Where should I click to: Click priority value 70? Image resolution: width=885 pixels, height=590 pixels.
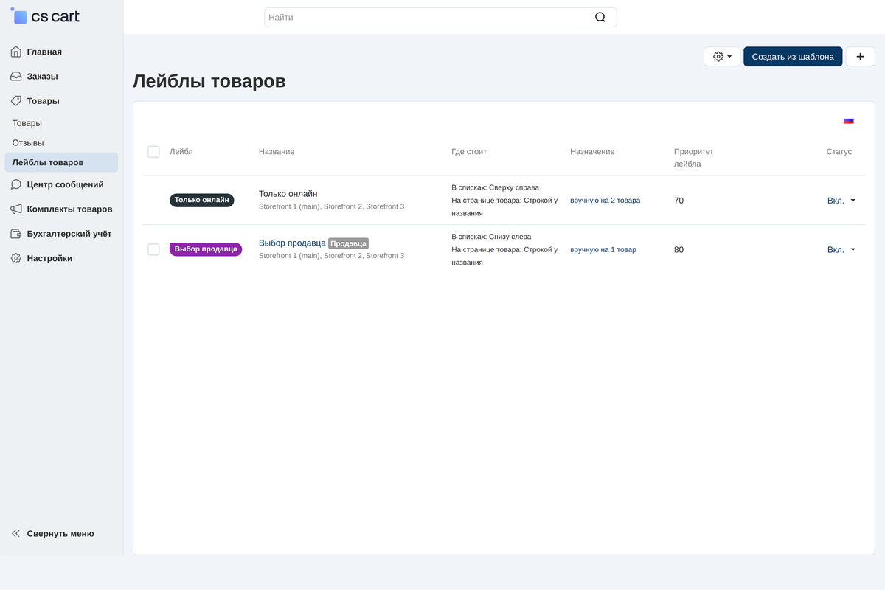click(678, 201)
